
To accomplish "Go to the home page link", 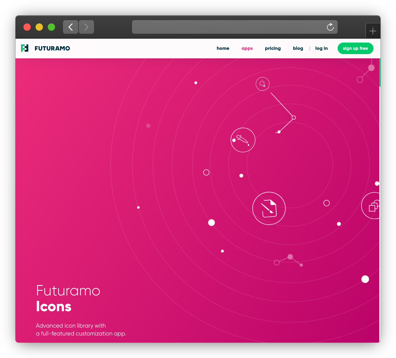I will click(223, 48).
